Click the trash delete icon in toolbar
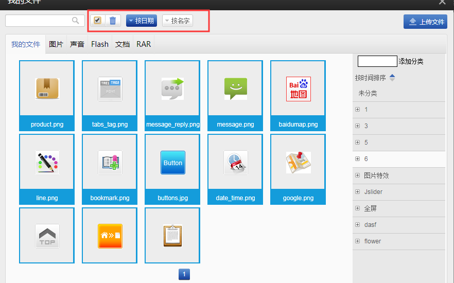 (x=113, y=21)
